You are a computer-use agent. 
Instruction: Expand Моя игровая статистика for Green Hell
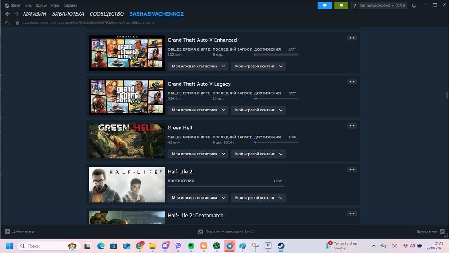click(198, 154)
